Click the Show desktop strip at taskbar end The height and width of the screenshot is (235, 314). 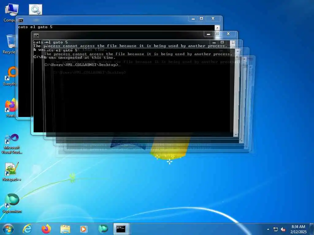[312, 229]
